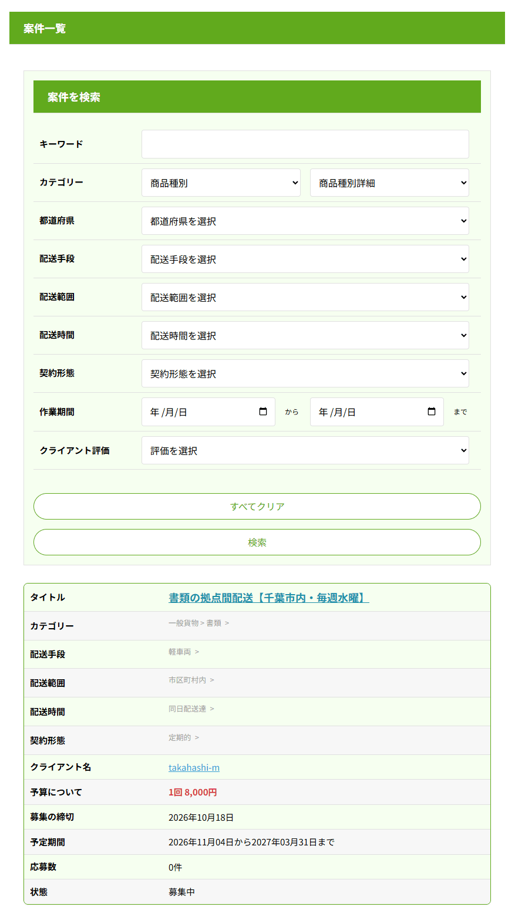Open the 商品種別 category dropdown
Screen dimensions: 515x917
tap(221, 183)
